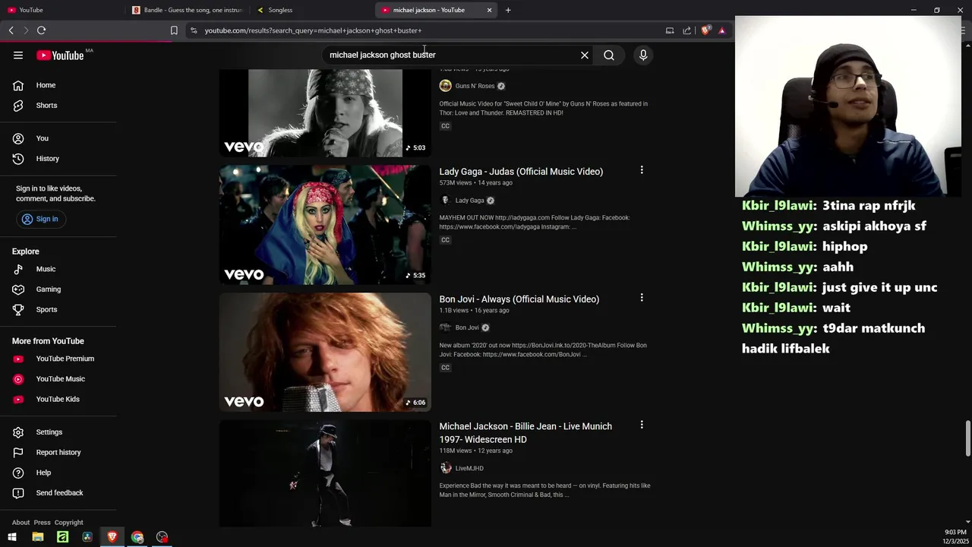Image resolution: width=972 pixels, height=547 pixels.
Task: Start voice search with the microphone
Action: pyautogui.click(x=643, y=55)
